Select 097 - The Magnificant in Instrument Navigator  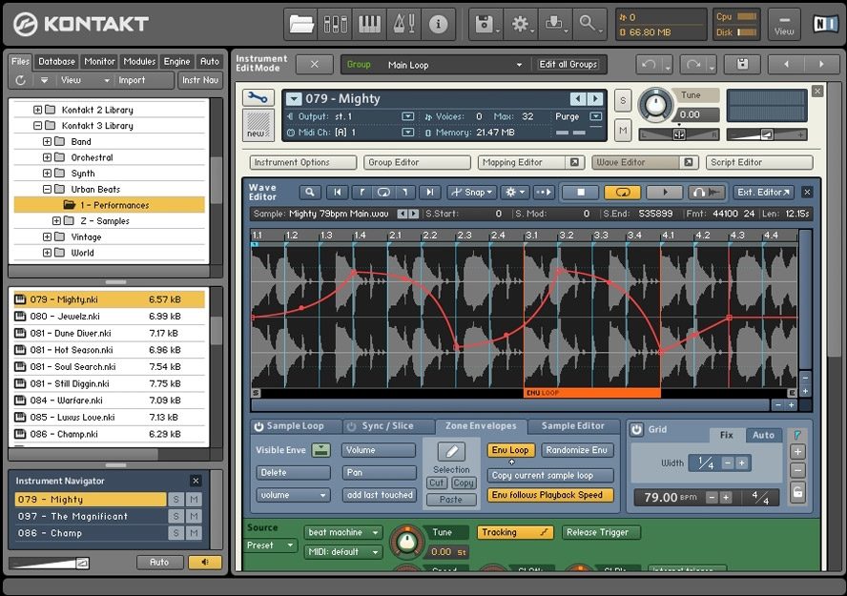[x=91, y=516]
